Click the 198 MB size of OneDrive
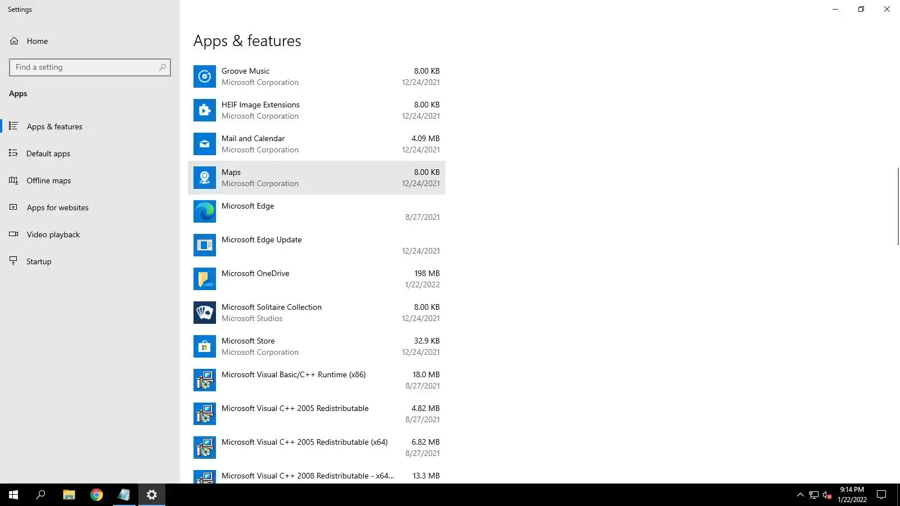900x506 pixels. tap(427, 273)
